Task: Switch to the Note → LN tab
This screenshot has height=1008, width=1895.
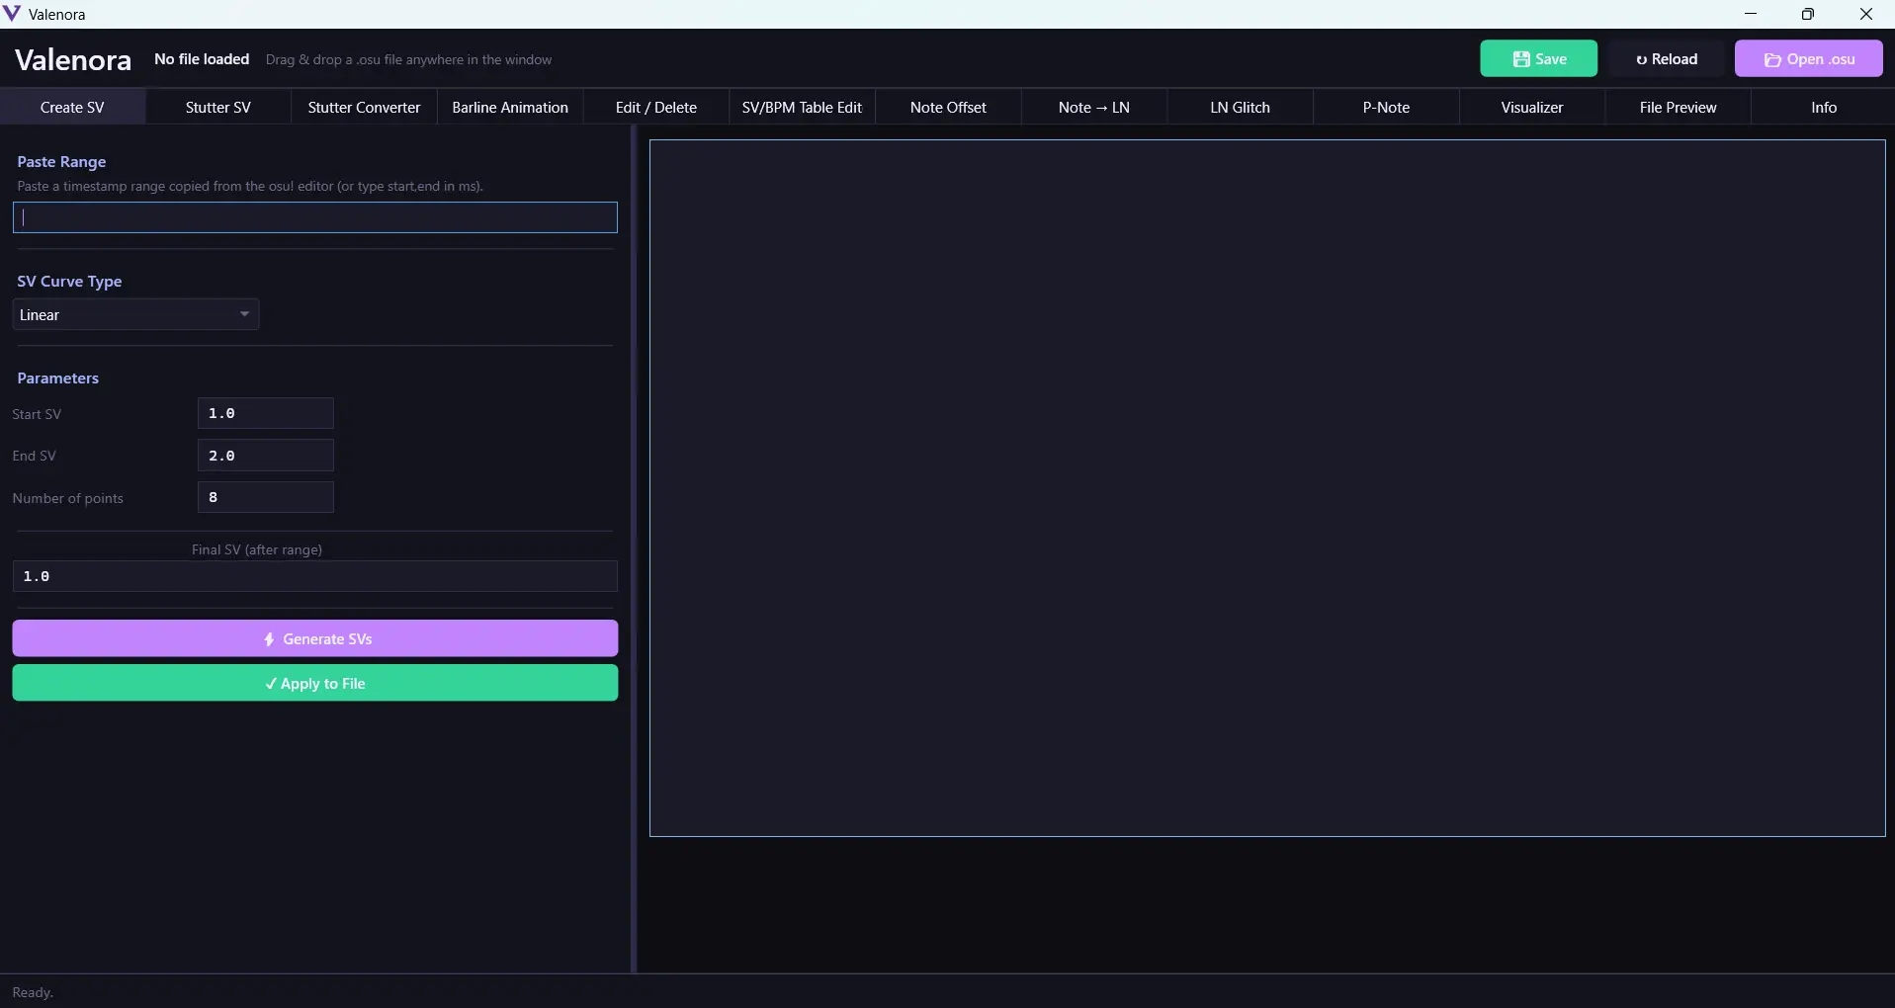Action: (1094, 107)
